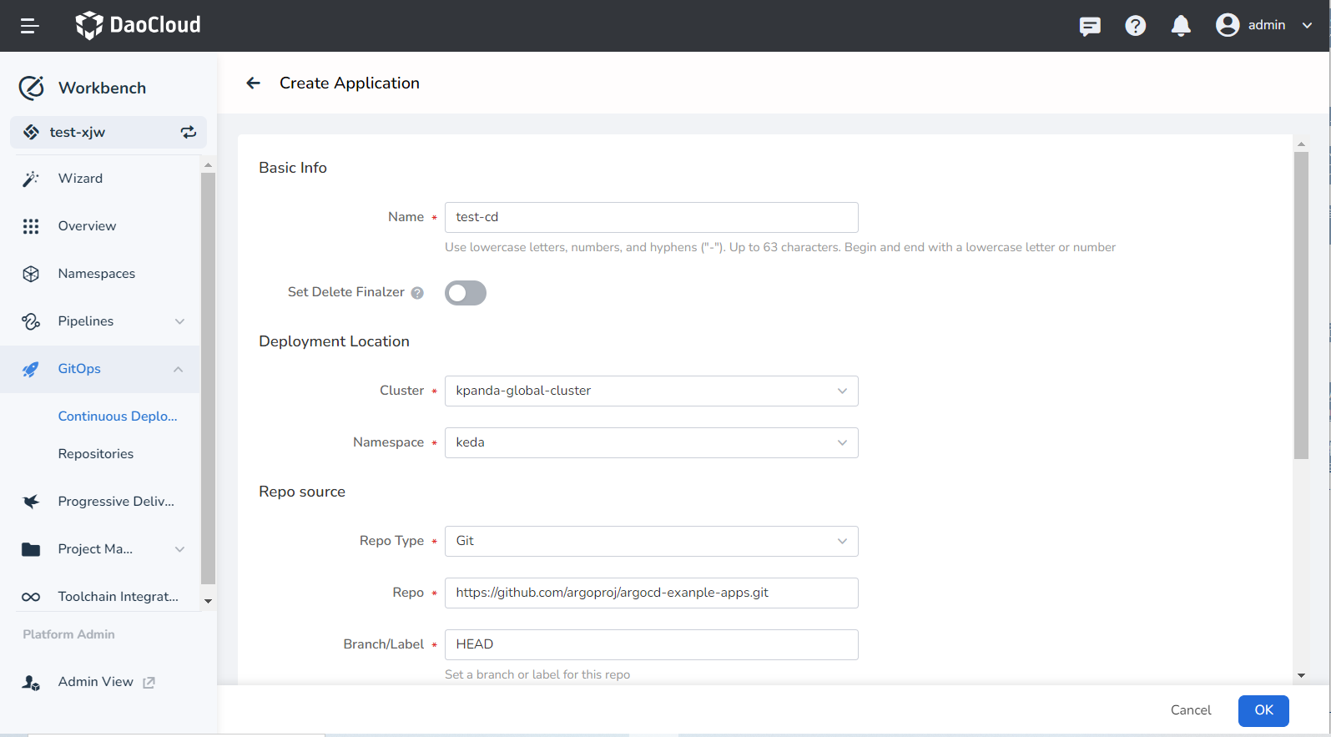Click the form's vertical scrollbar thumb
The width and height of the screenshot is (1331, 737).
click(1301, 305)
